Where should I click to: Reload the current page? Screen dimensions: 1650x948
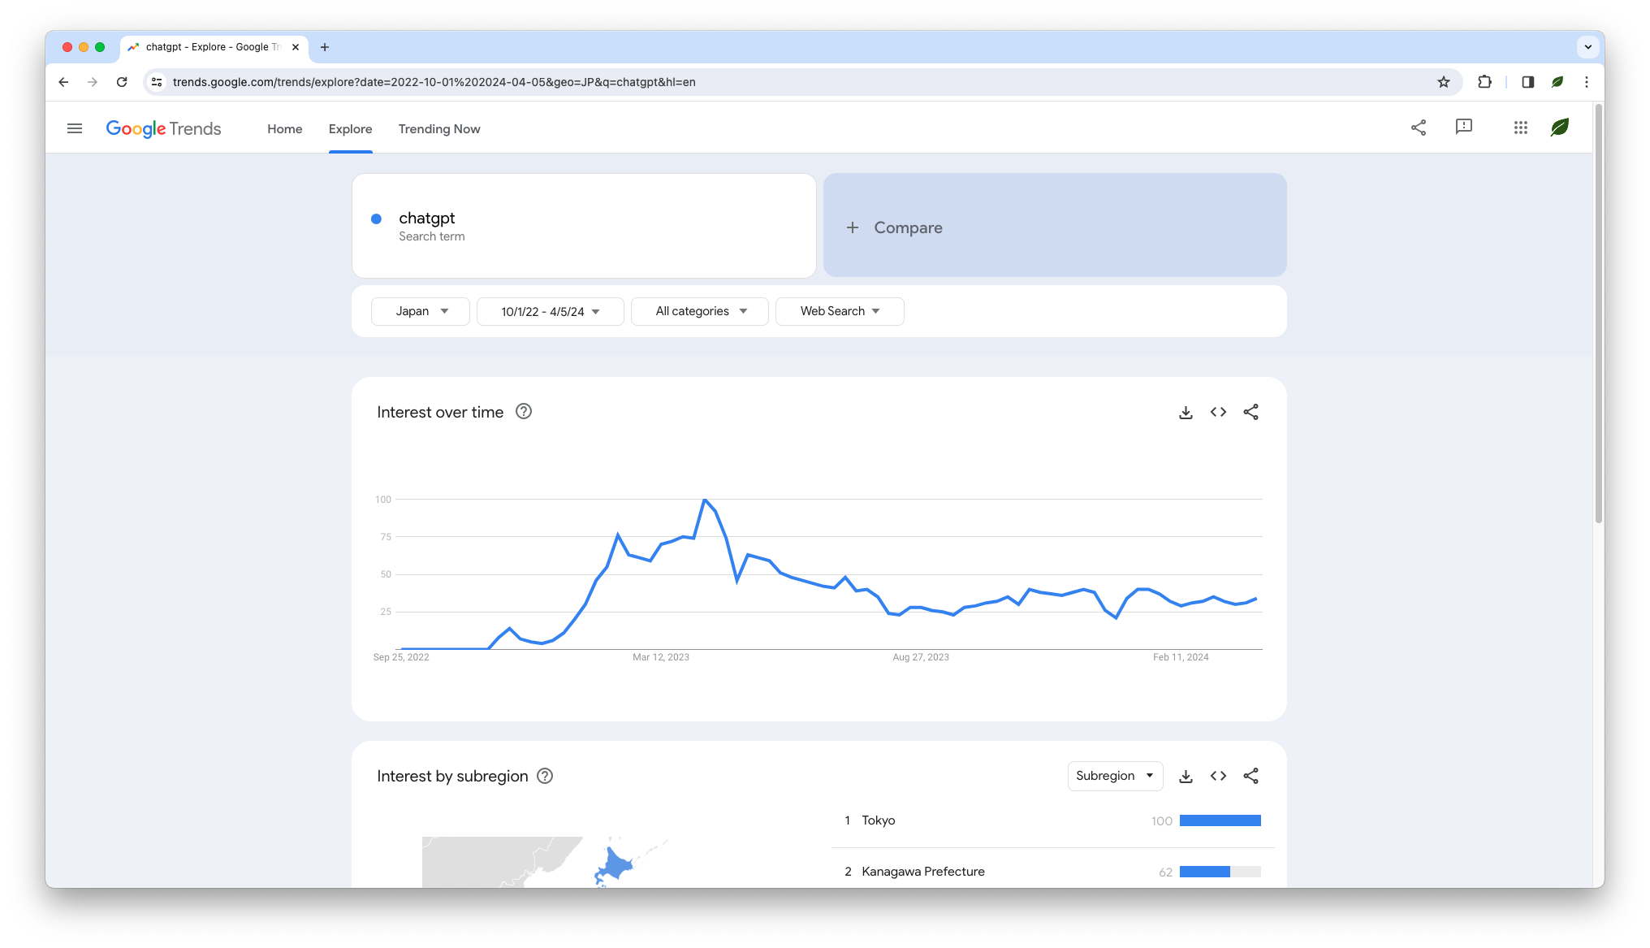point(122,82)
